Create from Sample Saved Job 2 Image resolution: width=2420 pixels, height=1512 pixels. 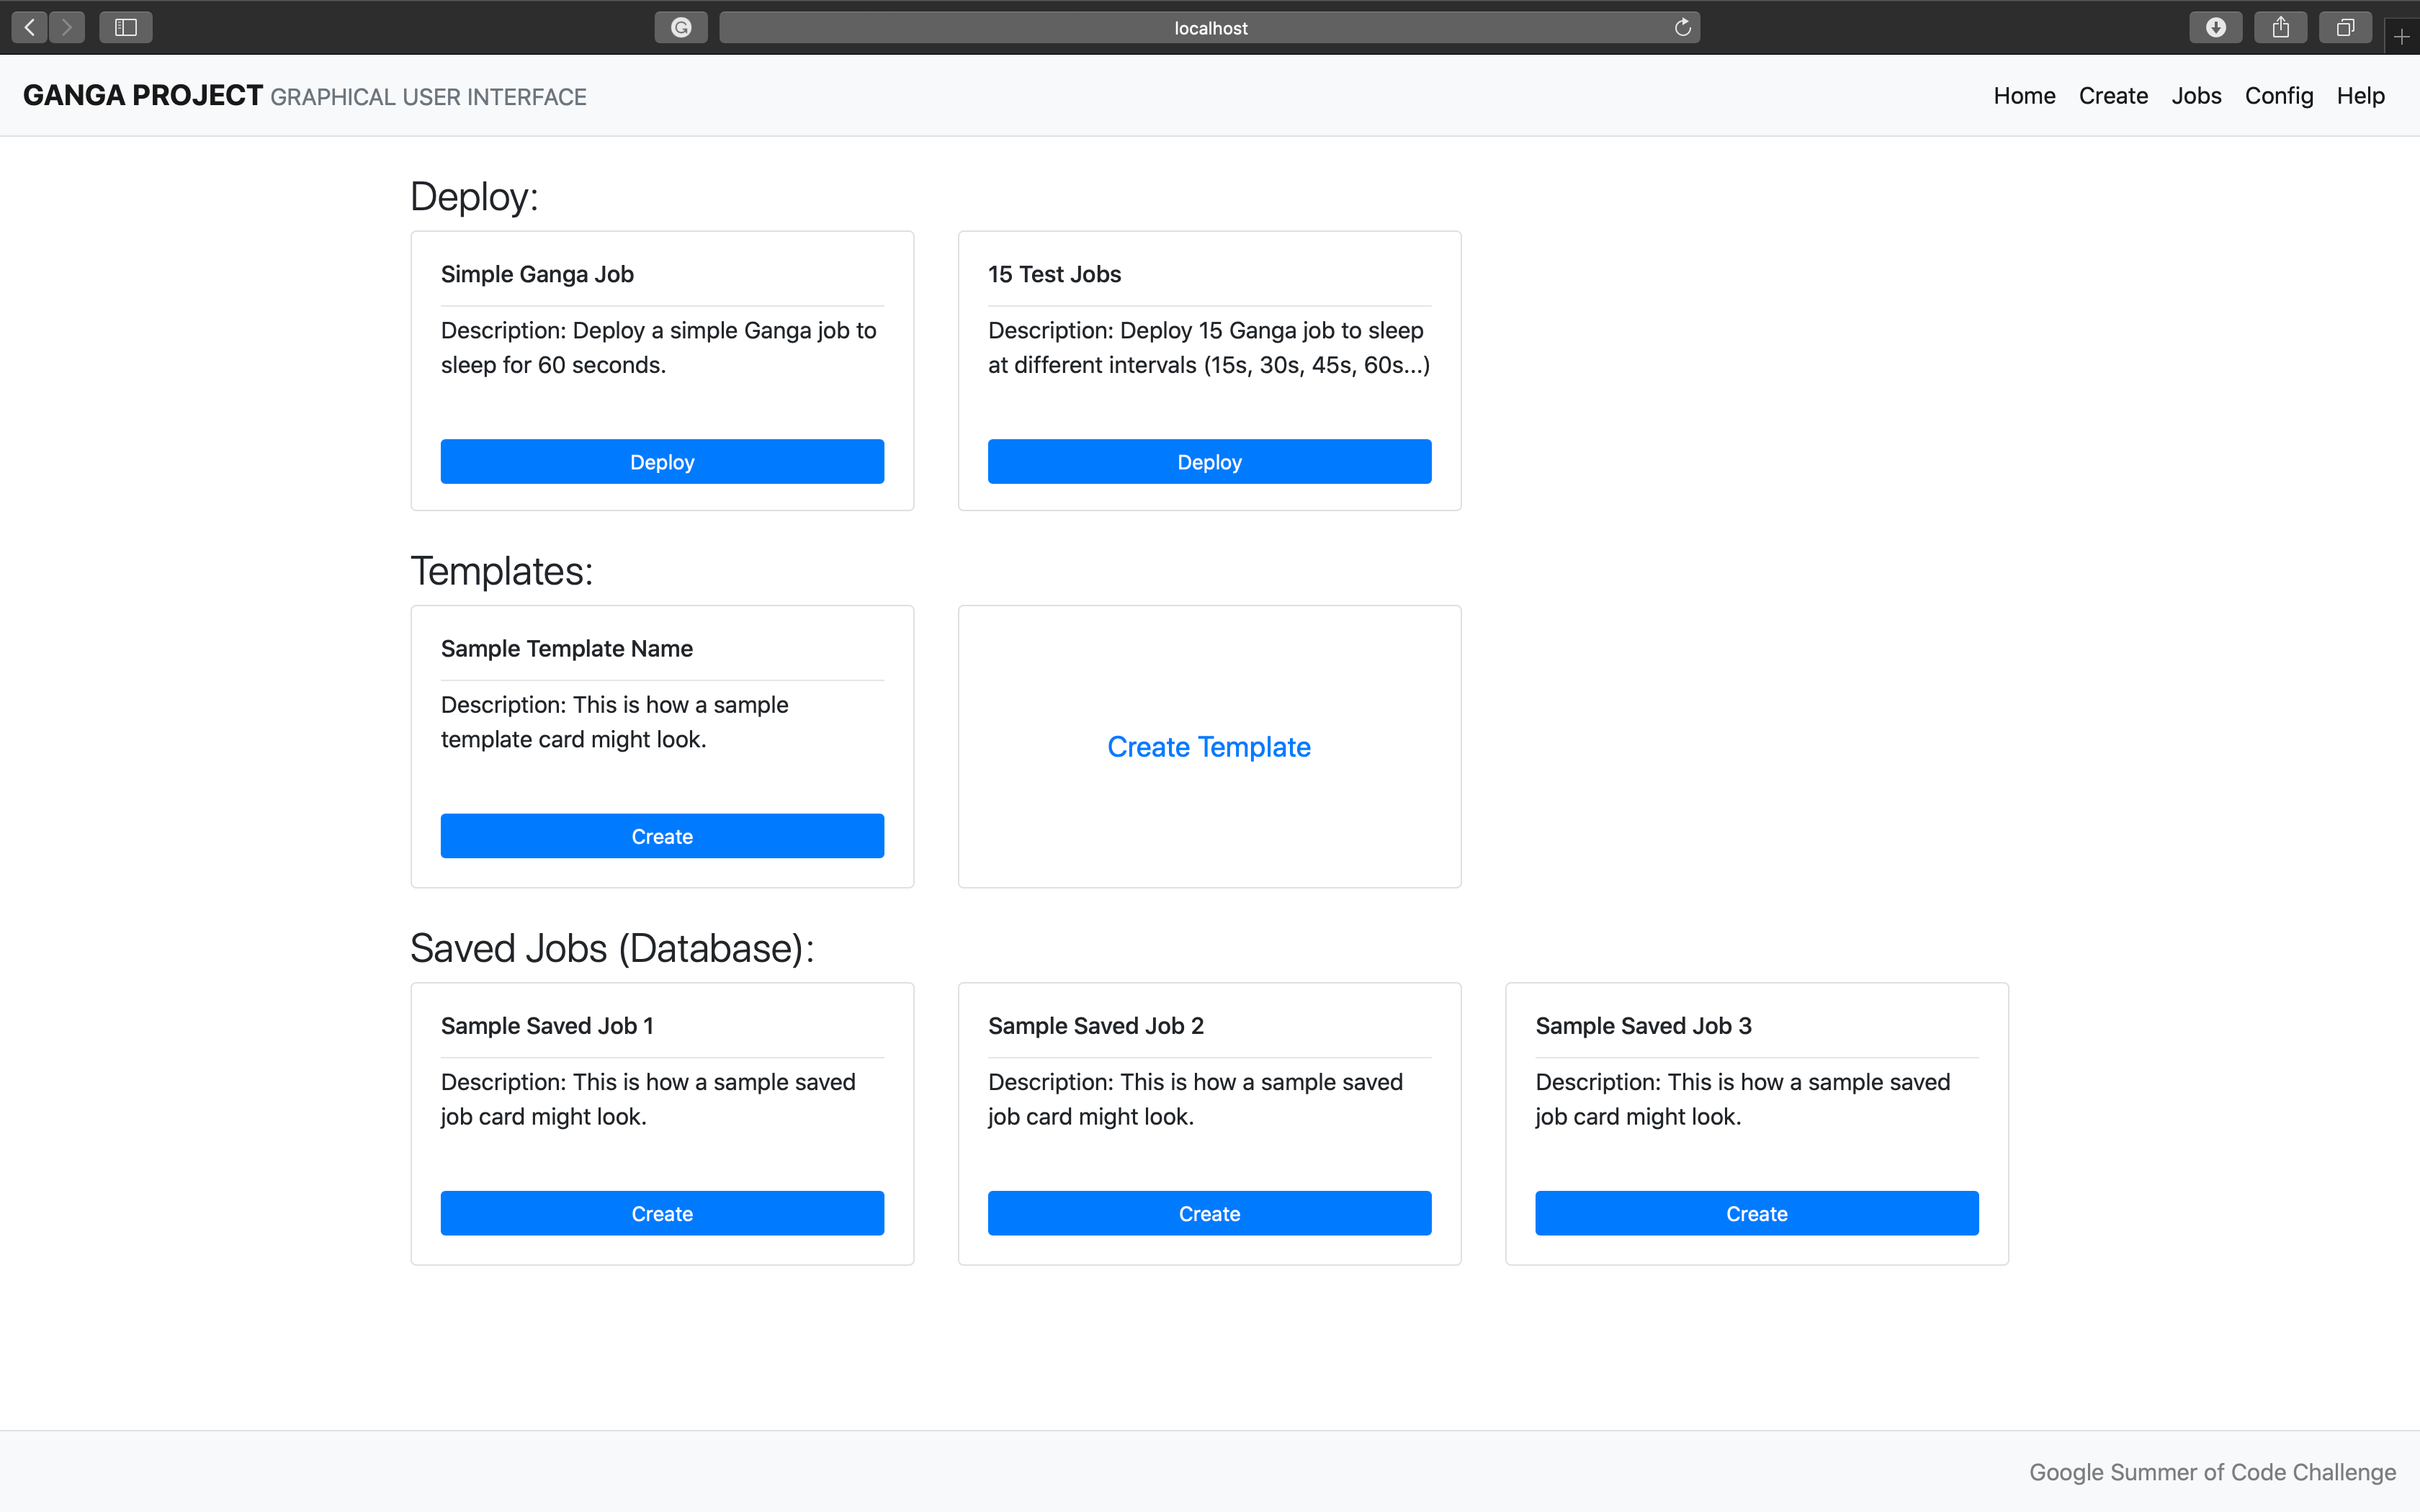click(x=1209, y=1213)
